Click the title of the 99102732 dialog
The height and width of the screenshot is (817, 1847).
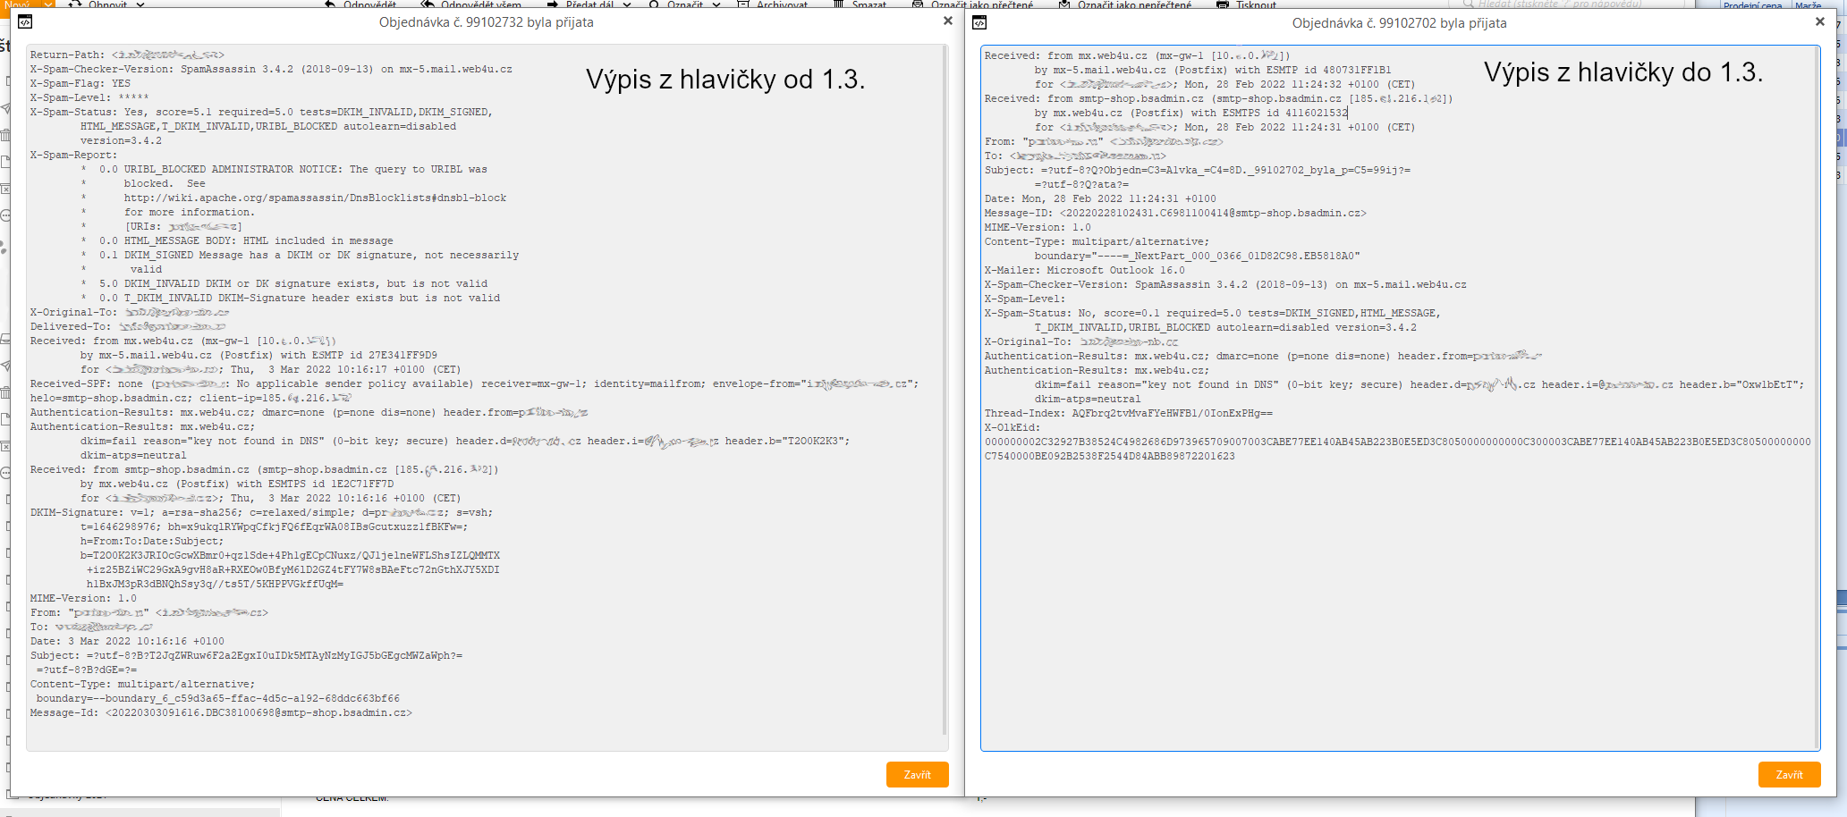pos(486,22)
